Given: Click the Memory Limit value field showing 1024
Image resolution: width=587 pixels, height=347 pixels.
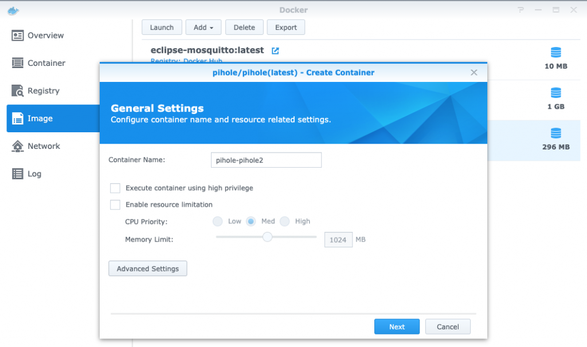Looking at the screenshot, I should [338, 240].
